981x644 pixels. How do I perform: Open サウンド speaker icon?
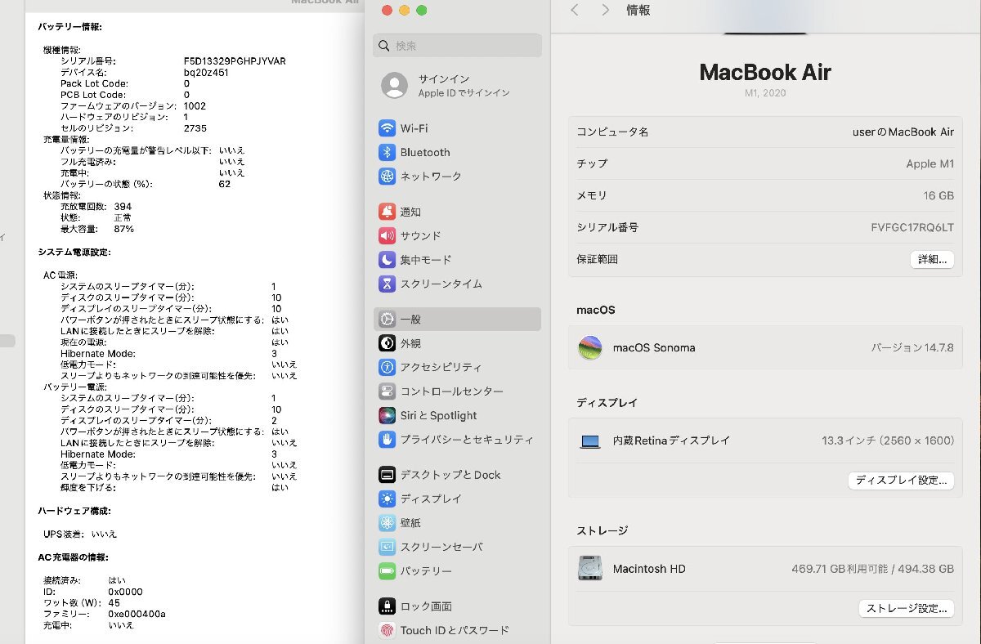click(x=387, y=236)
